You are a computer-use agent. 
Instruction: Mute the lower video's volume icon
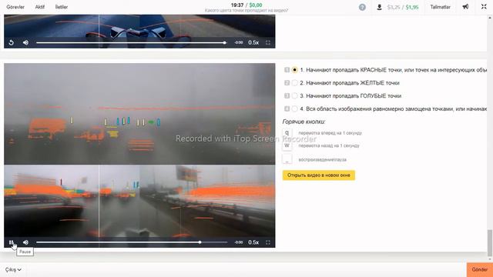[25, 242]
